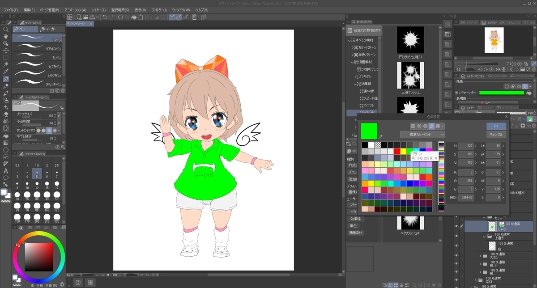The image size is (537, 288).
Task: Collapse the 漫画素材 material folder
Action: [352, 62]
